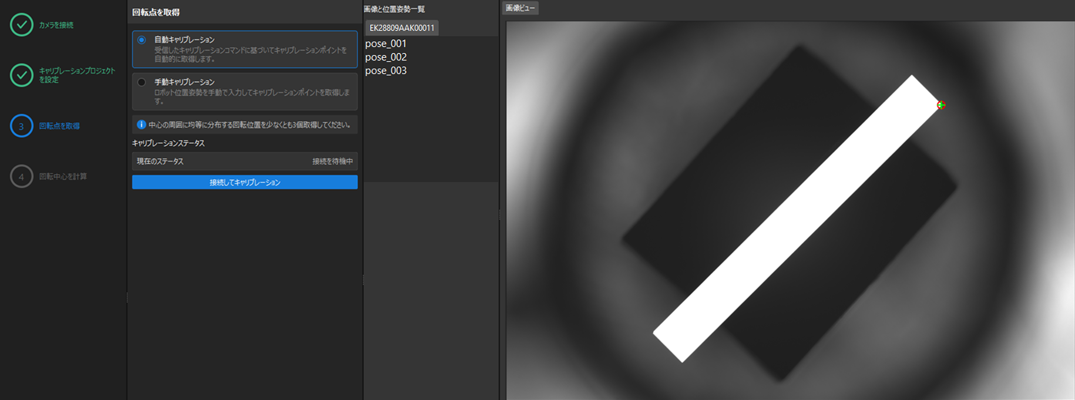Click the カメラを接続 step checkmark icon
The image size is (1075, 400).
click(x=22, y=25)
